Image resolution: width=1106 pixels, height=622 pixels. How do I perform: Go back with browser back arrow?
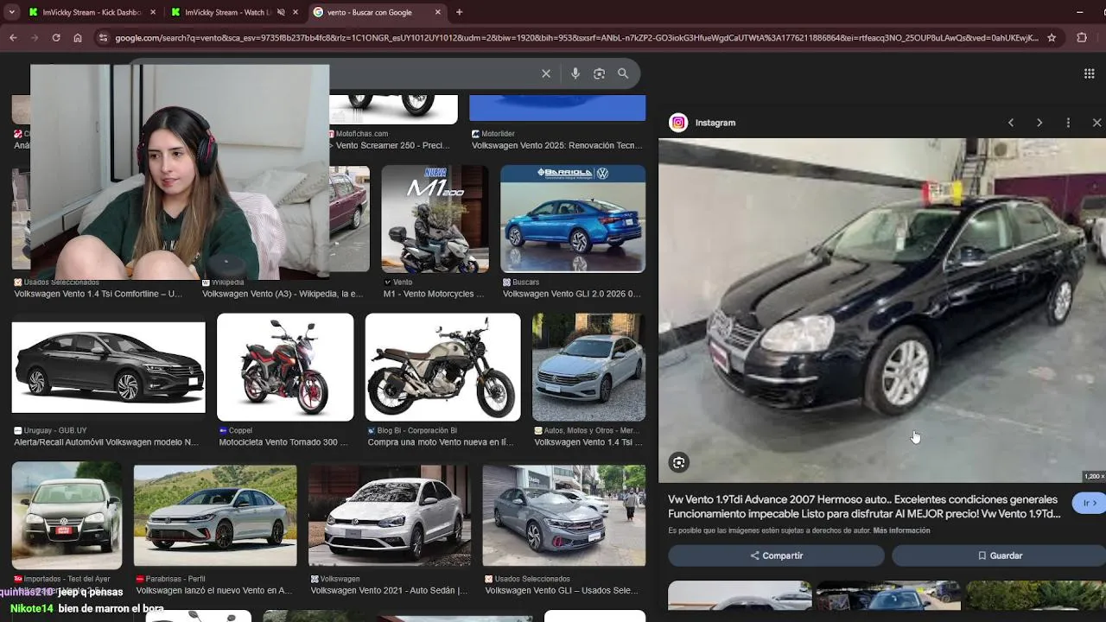(13, 38)
